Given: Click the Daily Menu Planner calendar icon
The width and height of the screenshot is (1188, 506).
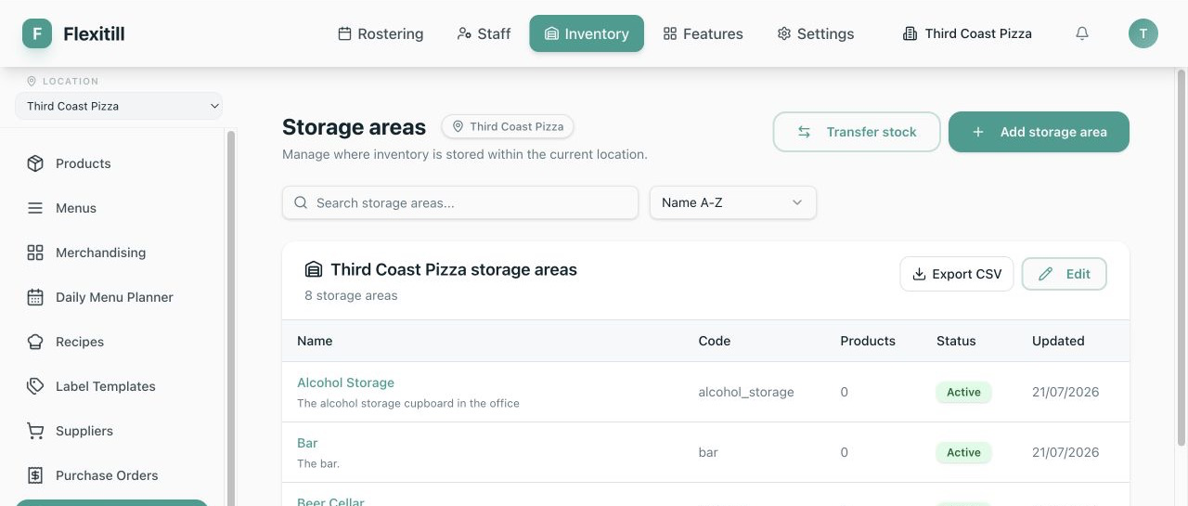Looking at the screenshot, I should [x=35, y=297].
